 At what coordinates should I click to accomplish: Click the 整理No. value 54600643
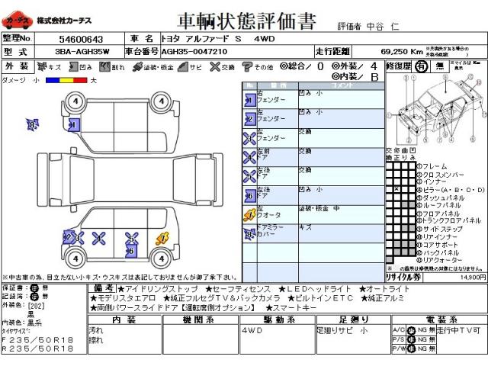pos(81,39)
